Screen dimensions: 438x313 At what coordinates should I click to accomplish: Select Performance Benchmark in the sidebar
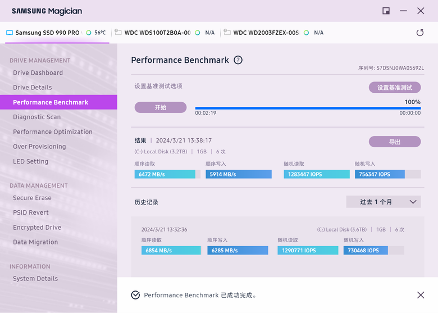(58, 102)
